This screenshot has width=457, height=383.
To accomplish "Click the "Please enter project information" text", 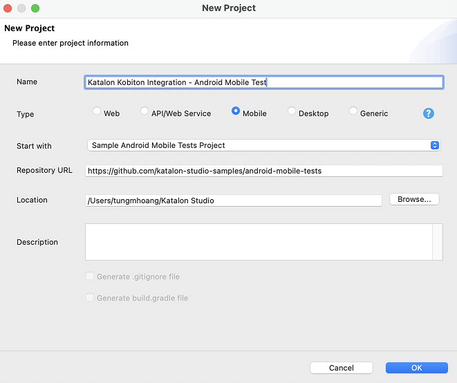I will pos(71,43).
